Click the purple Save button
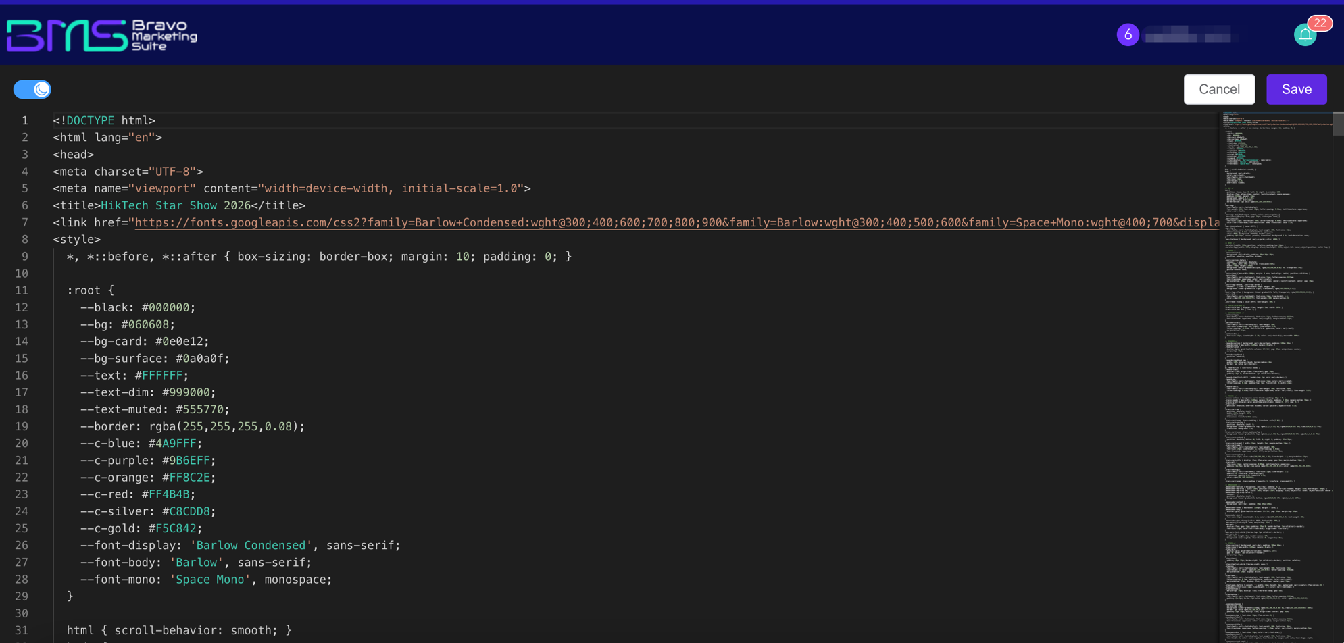The height and width of the screenshot is (643, 1344). (1296, 89)
